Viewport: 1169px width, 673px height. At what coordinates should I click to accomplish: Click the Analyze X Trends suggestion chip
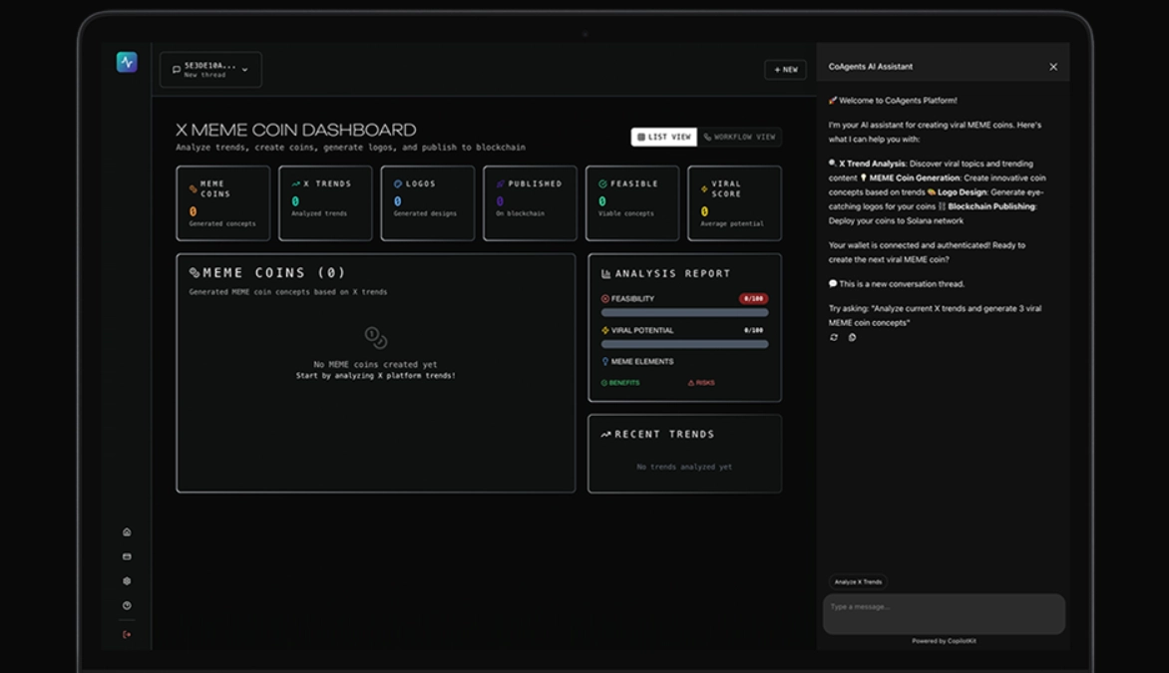pos(858,582)
